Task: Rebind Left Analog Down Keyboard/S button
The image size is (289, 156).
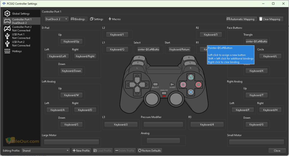Action: pyautogui.click(x=71, y=125)
